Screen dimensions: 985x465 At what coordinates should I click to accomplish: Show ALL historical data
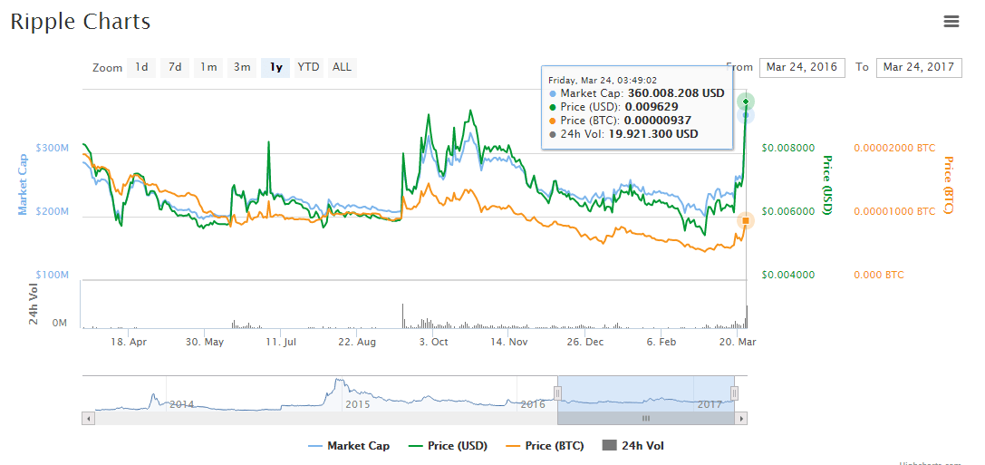click(342, 67)
